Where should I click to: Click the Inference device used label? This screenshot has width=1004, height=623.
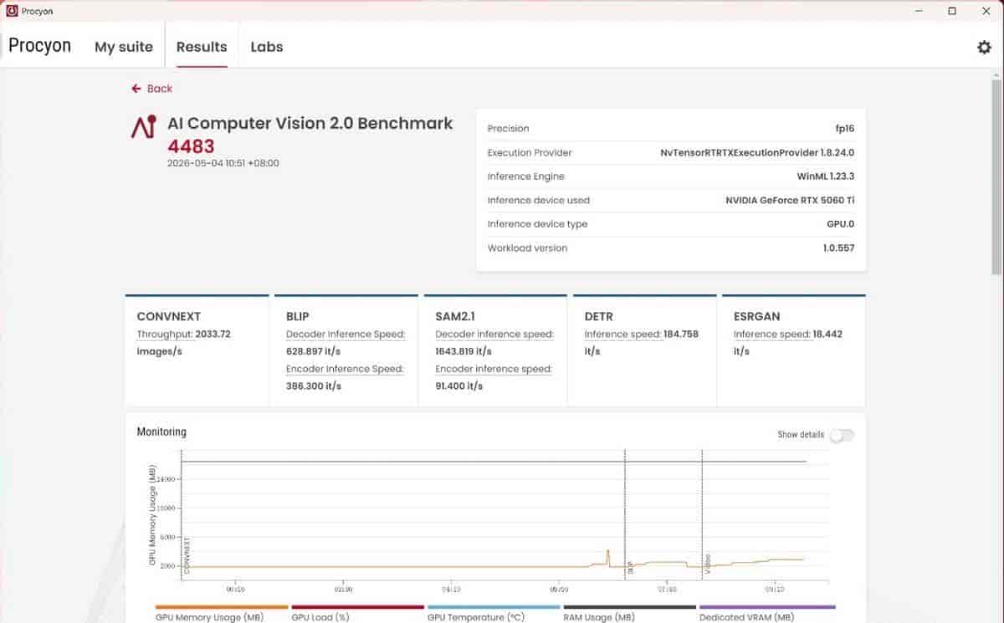pos(539,201)
